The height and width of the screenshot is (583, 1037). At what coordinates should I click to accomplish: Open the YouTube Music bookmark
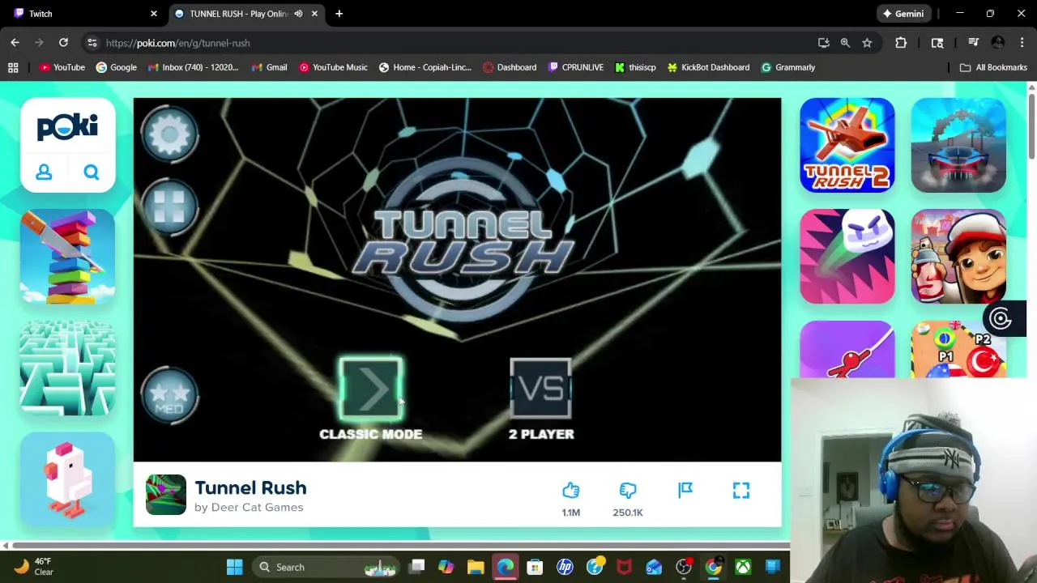coord(333,67)
